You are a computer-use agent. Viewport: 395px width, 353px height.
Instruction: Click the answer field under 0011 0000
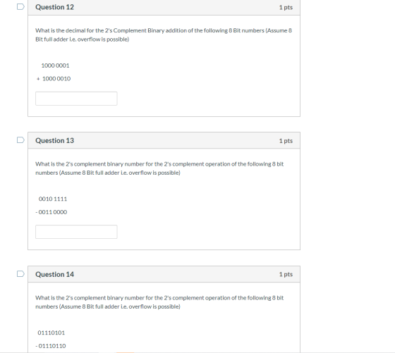point(76,232)
